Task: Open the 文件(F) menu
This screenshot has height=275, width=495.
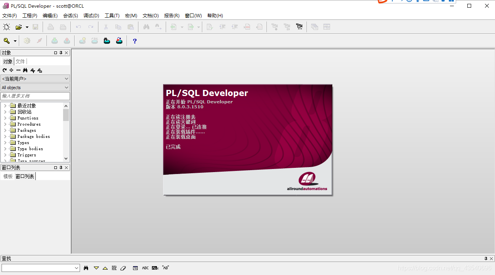Action: (10, 16)
